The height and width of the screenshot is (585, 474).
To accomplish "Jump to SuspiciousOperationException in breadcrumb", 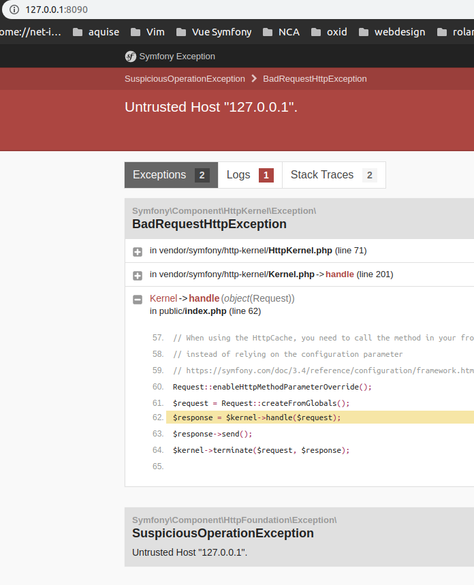I will click(185, 79).
